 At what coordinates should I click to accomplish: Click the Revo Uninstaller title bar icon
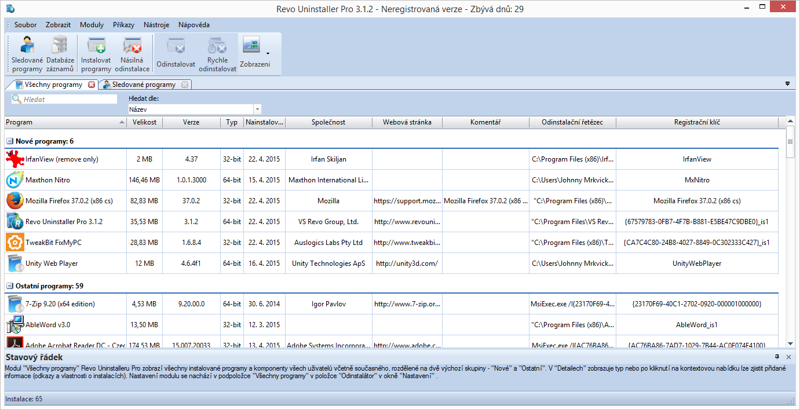coord(10,9)
